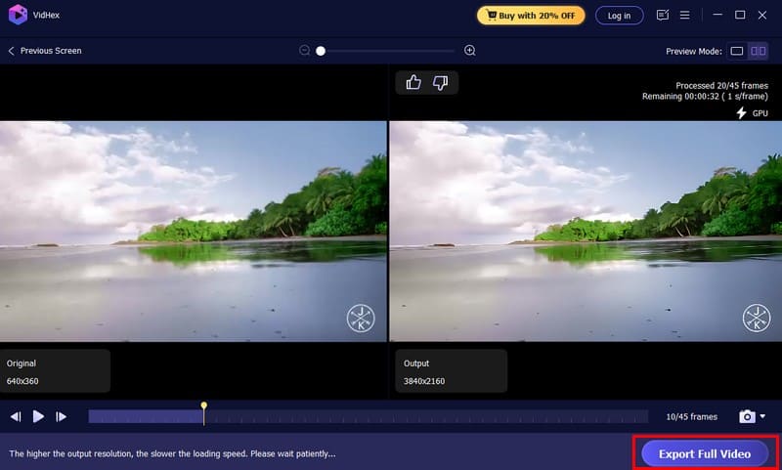Expand the snapshot dropdown arrow
The width and height of the screenshot is (782, 470).
click(762, 416)
